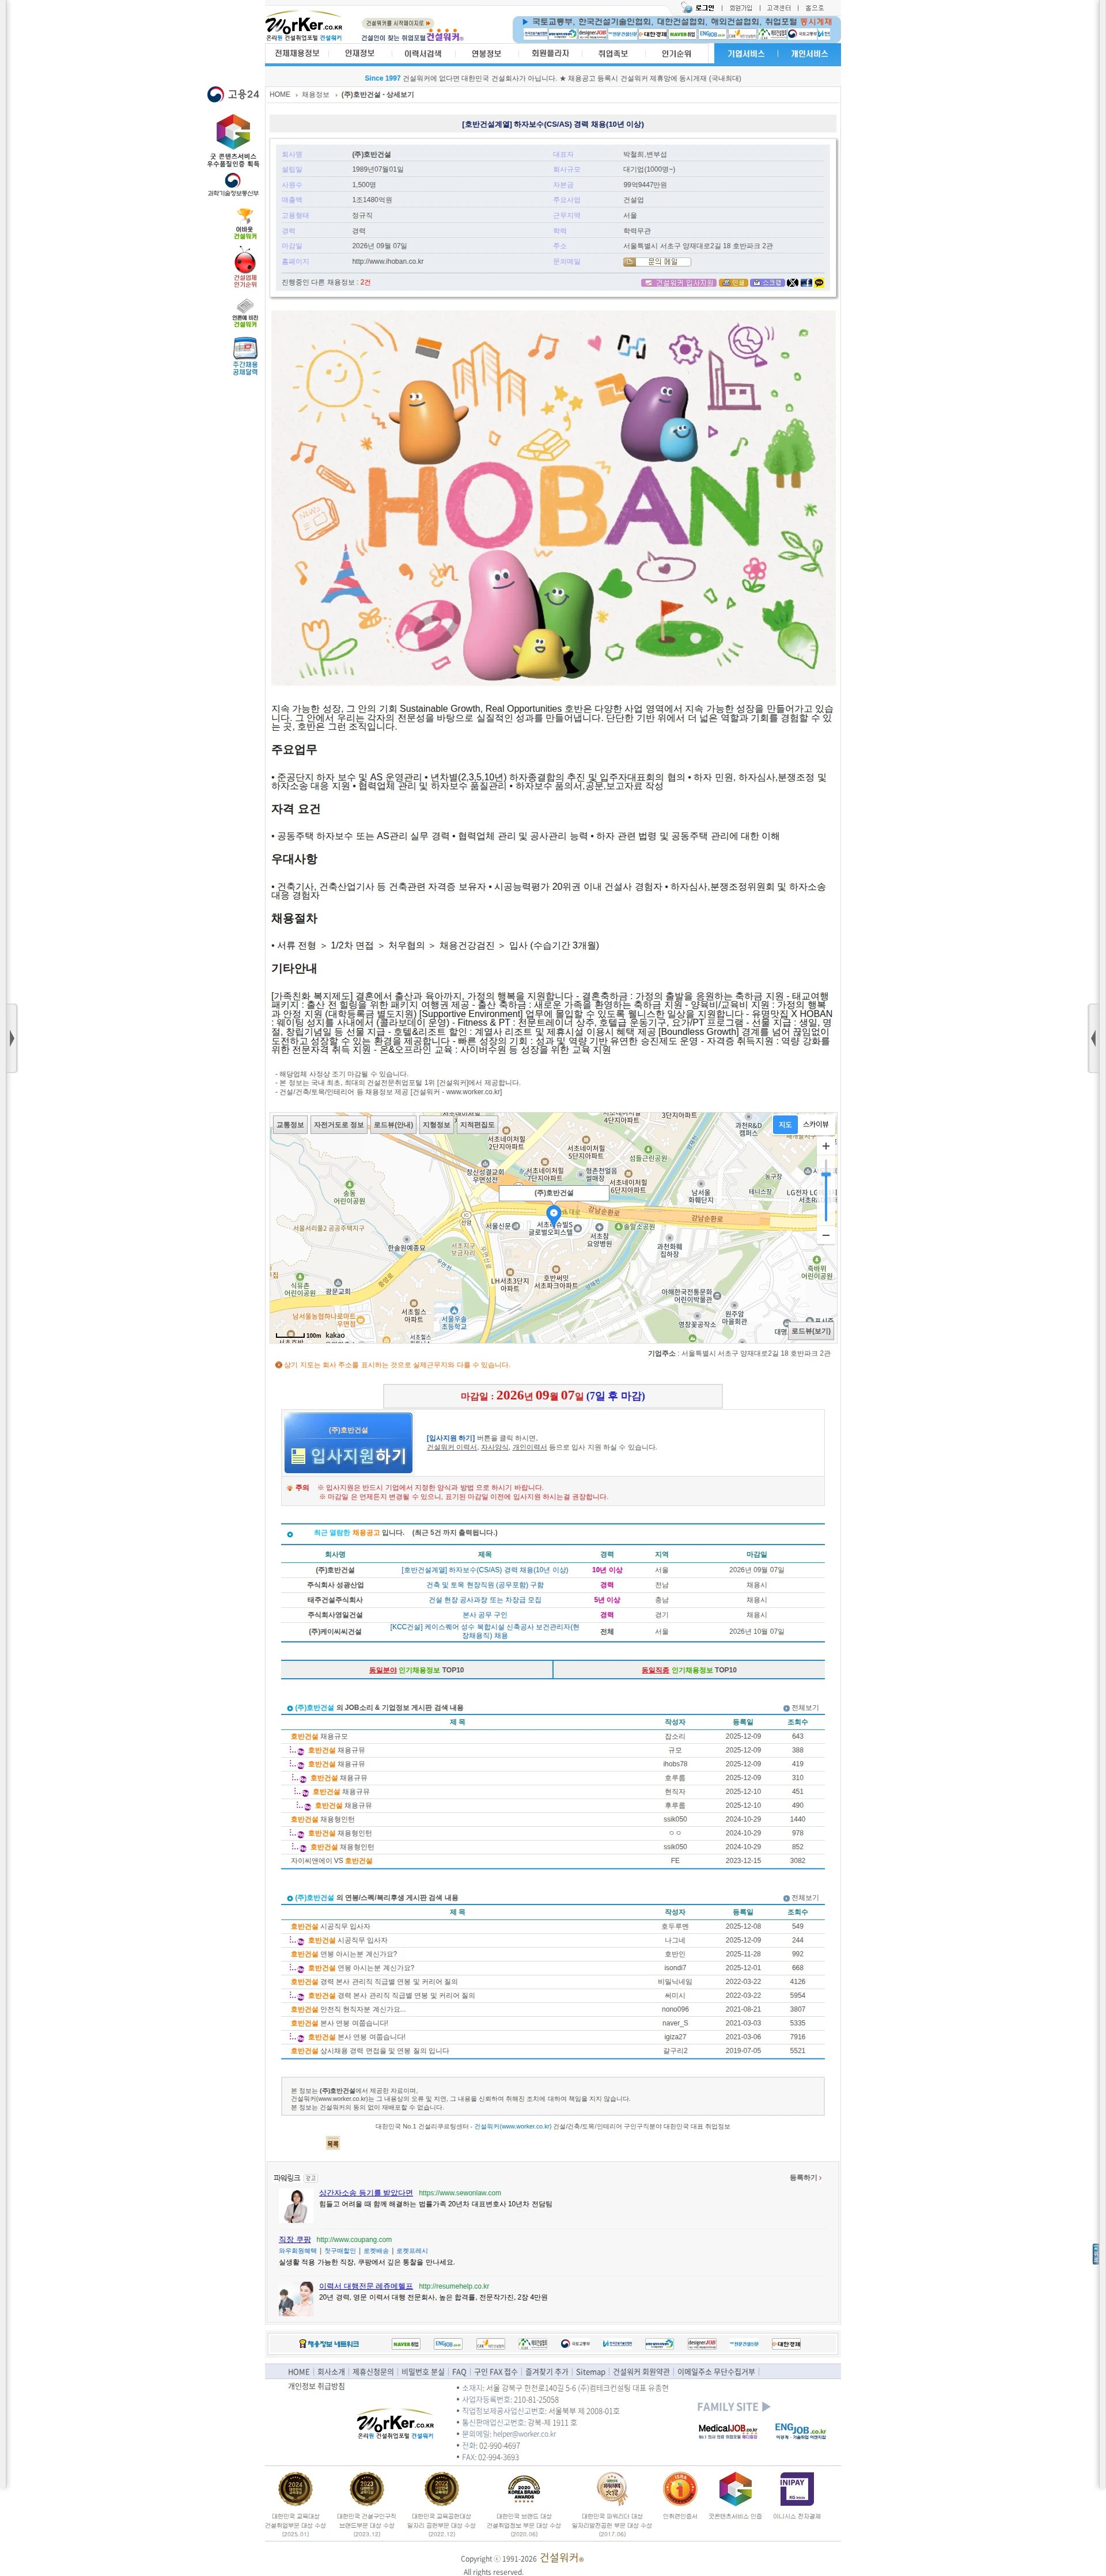Open the 과학기술정보통신부 sidebar icon
Viewport: 1106px width, 2576px height.
tap(233, 184)
